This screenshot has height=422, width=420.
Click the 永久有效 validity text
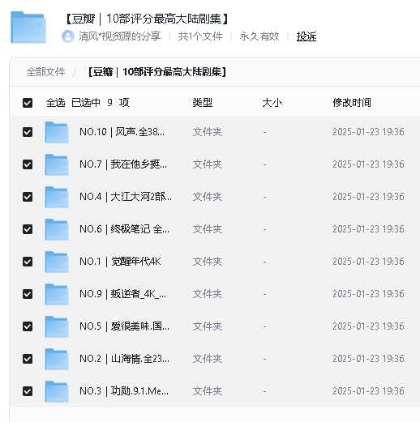point(259,36)
